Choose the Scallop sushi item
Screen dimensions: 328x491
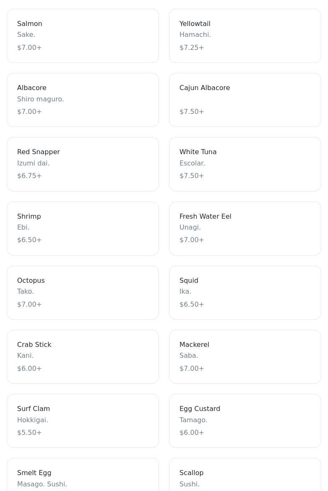pyautogui.click(x=245, y=475)
